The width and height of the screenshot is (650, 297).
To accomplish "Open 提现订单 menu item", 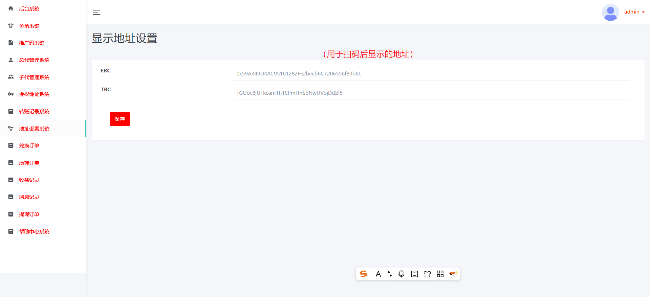I will tap(29, 214).
